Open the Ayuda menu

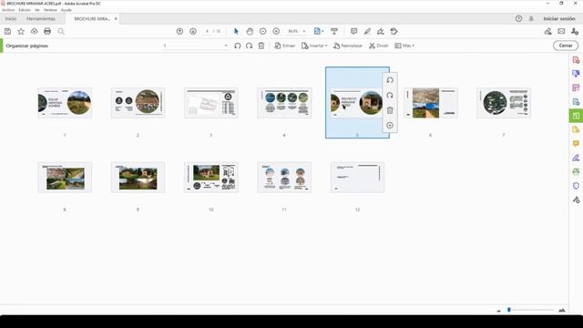pos(66,10)
